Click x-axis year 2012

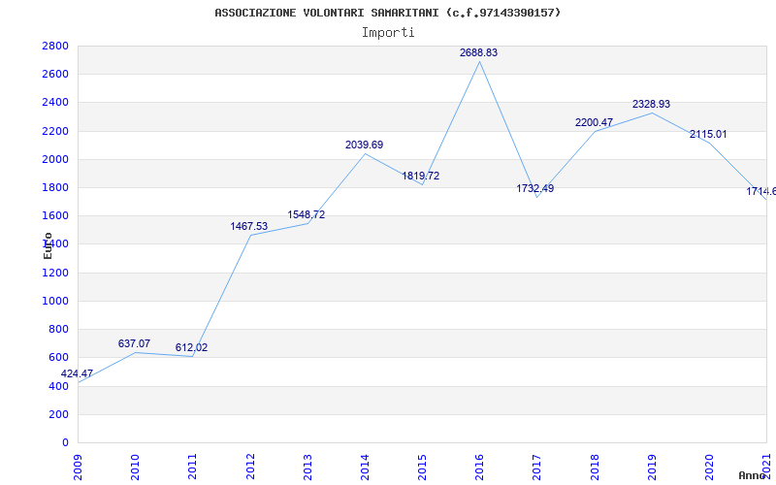250,467
